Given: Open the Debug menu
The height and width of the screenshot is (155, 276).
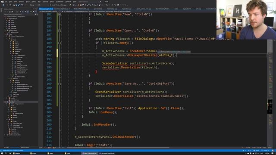Looking at the screenshot, I should pos(34,2).
